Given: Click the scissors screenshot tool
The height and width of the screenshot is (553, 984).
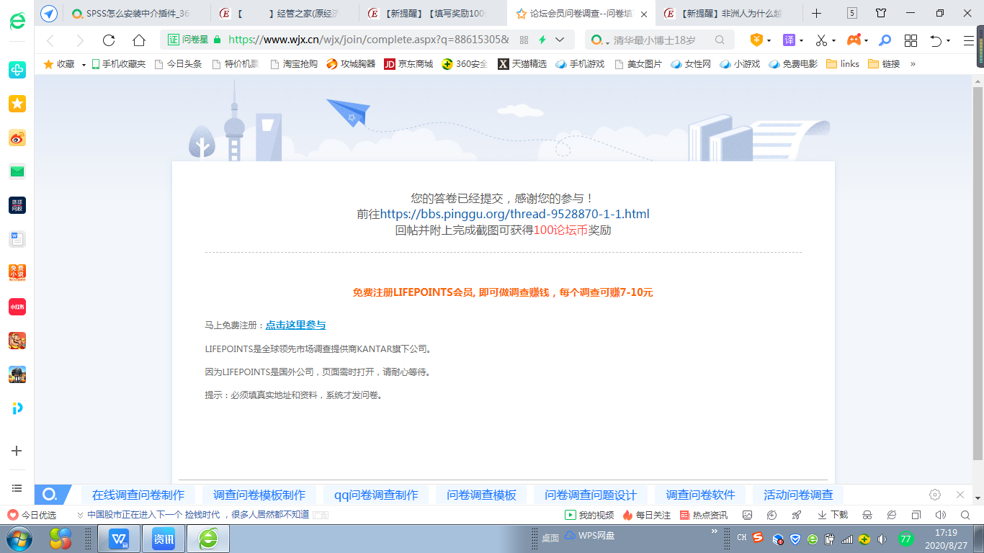Looking at the screenshot, I should click(821, 40).
